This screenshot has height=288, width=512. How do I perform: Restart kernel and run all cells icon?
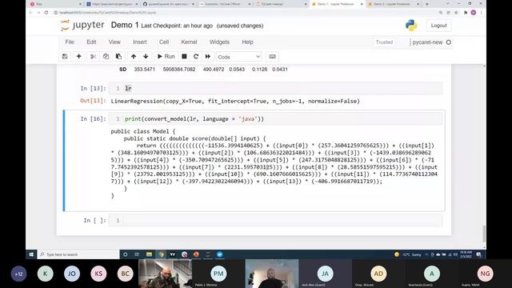click(x=208, y=57)
